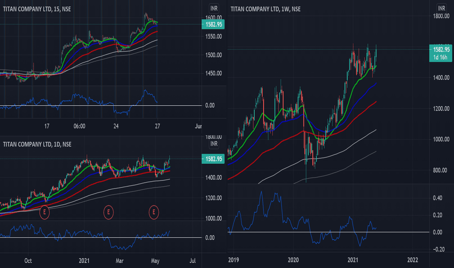This screenshot has height=268, width=454.
Task: Click the -0.20 indicator scale label
Action: point(438,249)
